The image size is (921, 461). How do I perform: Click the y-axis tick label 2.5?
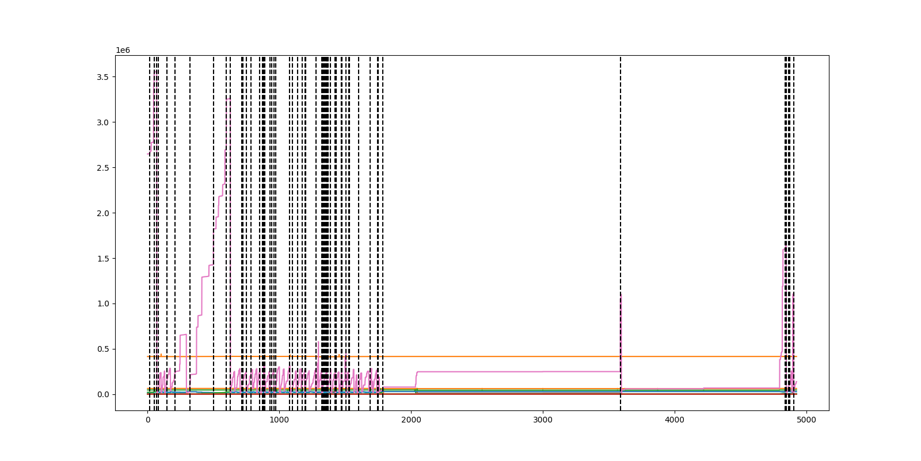click(x=102, y=168)
